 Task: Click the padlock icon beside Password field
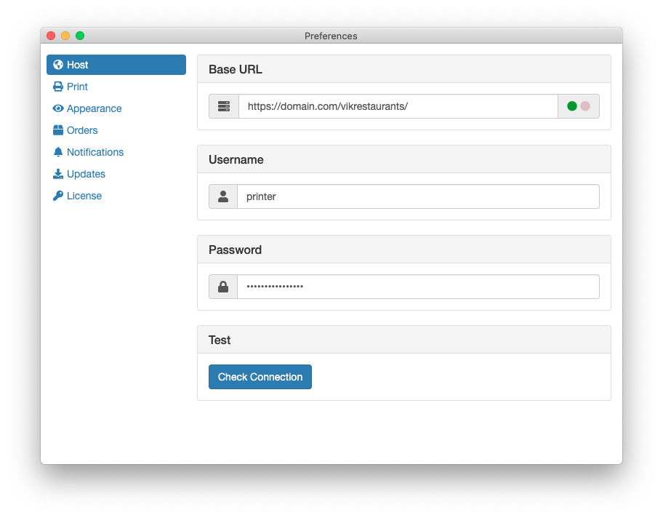[223, 287]
